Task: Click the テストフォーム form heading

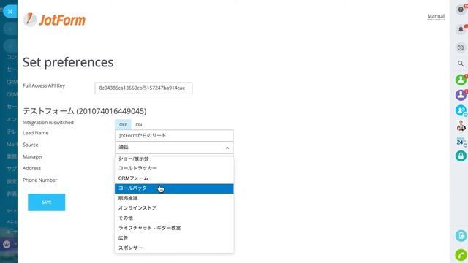Action: 85,111
